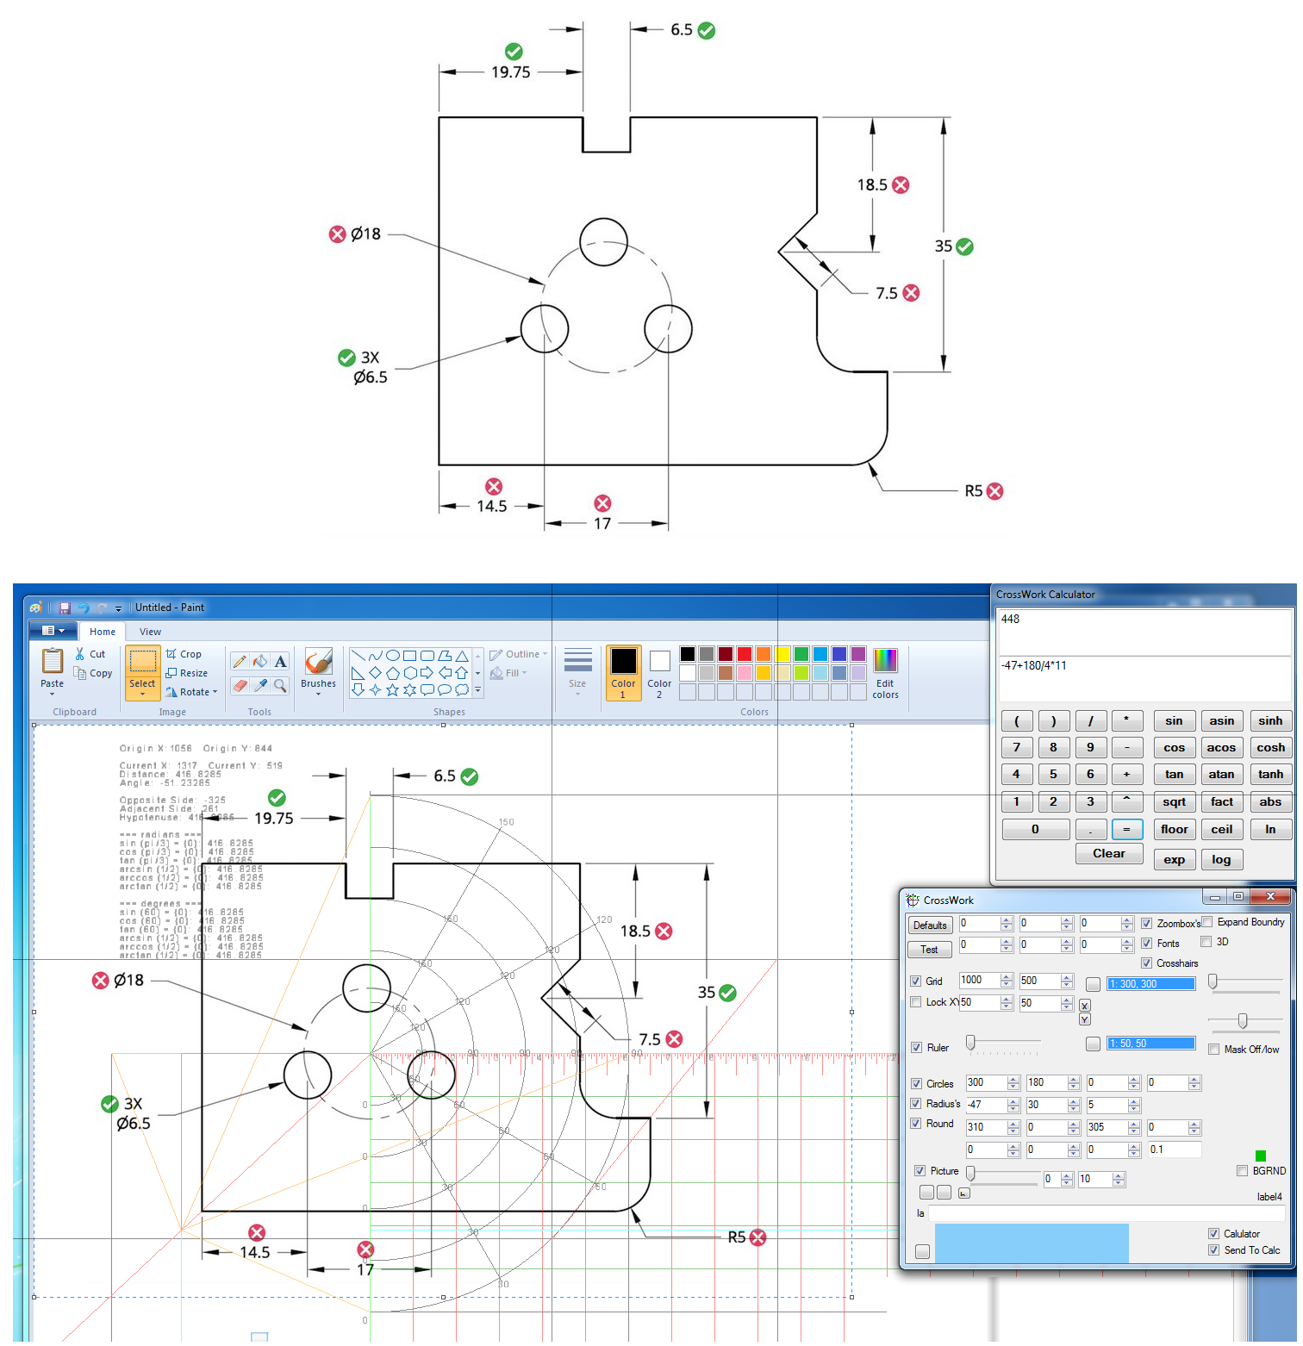Check the Mask Off/low checkbox
Image resolution: width=1303 pixels, height=1346 pixels.
tap(1214, 1050)
